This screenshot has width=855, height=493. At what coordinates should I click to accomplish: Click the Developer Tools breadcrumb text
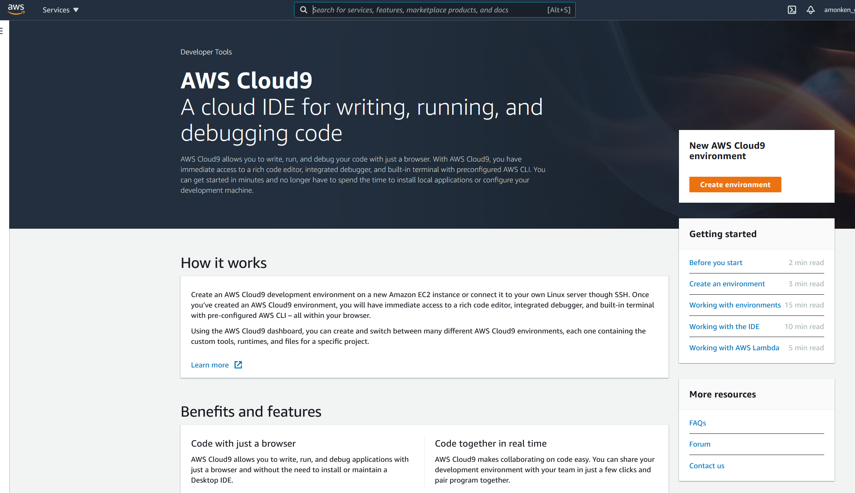click(x=206, y=52)
